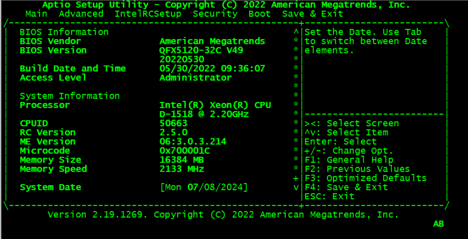Return to the Main tab
The width and height of the screenshot is (468, 239).
click(36, 14)
